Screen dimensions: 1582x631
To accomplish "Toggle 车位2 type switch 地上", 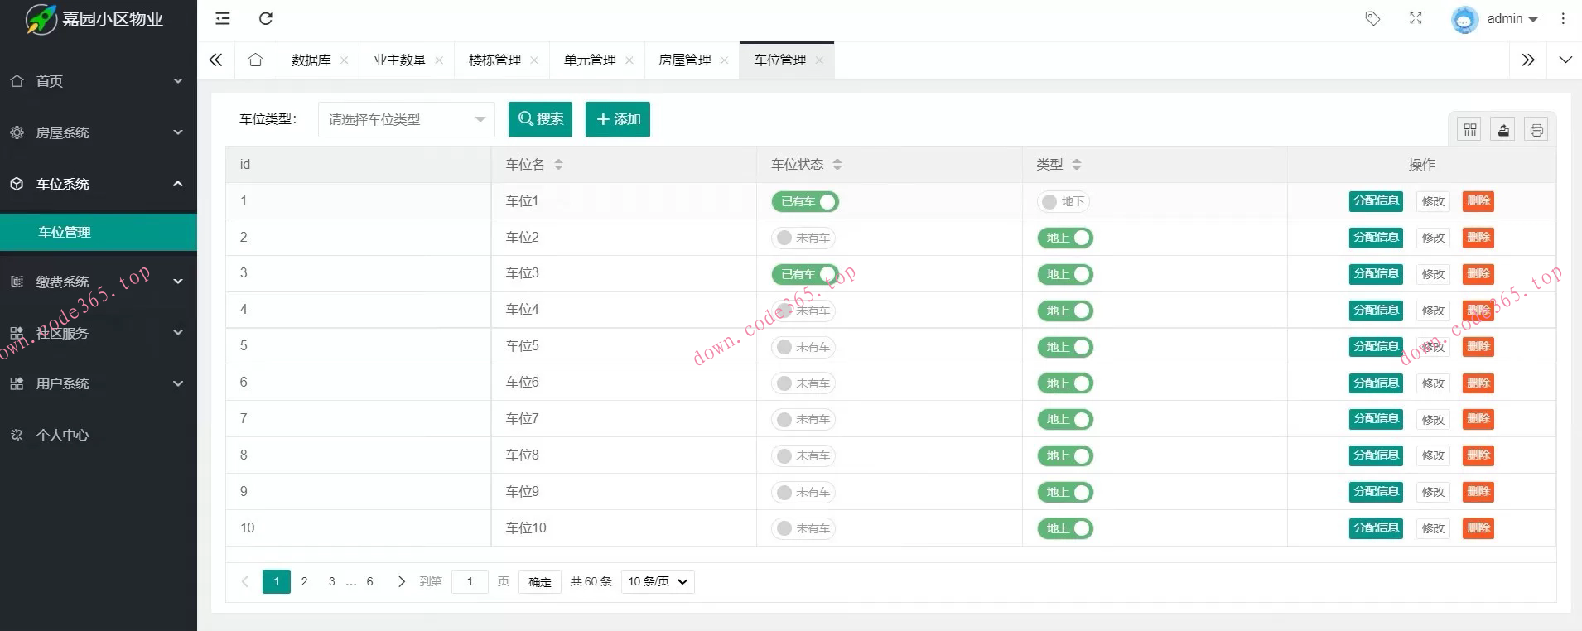I will [x=1065, y=238].
